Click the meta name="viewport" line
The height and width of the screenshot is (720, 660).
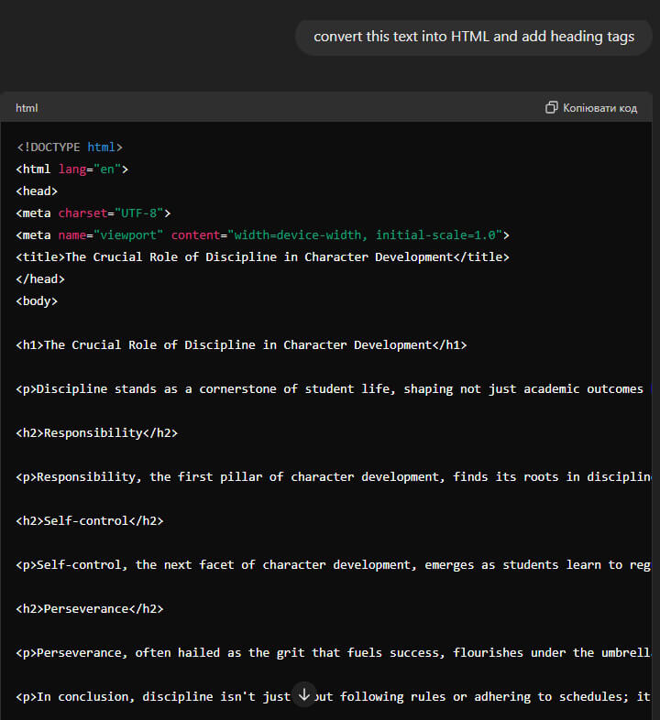[x=263, y=235]
